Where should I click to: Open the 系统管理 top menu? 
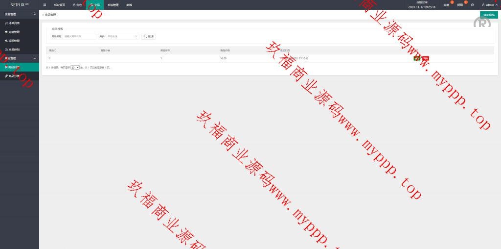(x=113, y=5)
